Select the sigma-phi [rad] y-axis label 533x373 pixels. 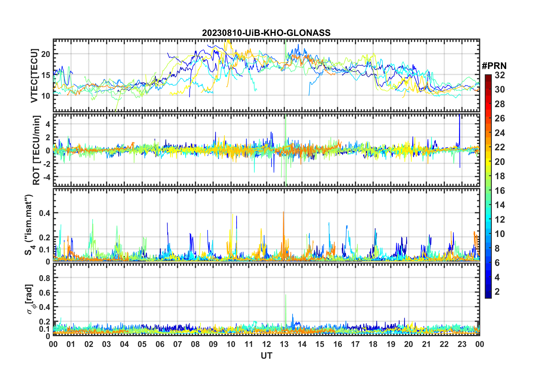(x=30, y=299)
